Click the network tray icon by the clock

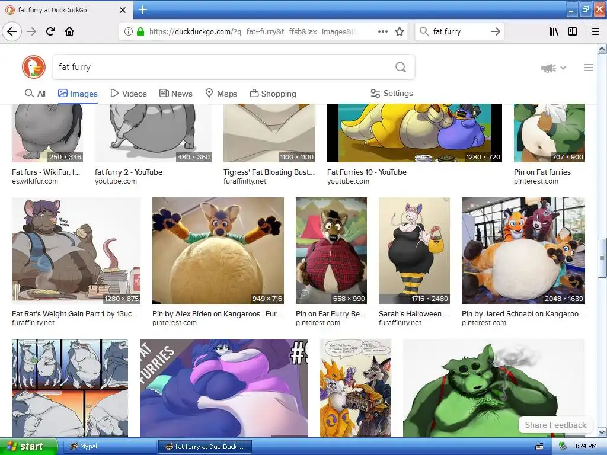pyautogui.click(x=563, y=446)
